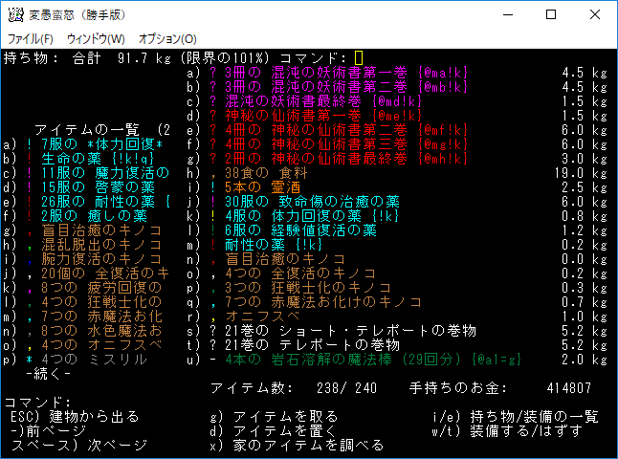This screenshot has width=618, height=459.
Task: Click w/t) 装備する/はずす command
Action: pyautogui.click(x=512, y=431)
